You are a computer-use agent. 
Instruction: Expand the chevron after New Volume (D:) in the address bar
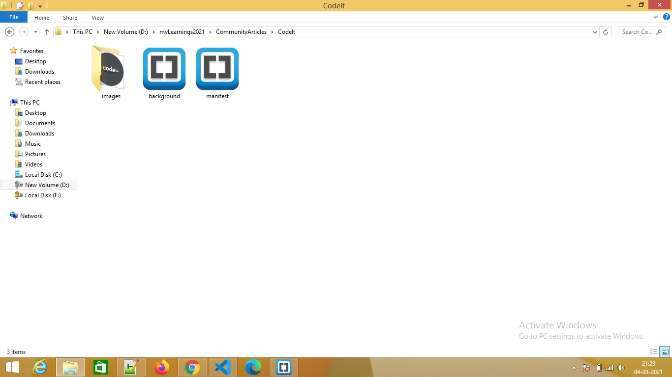click(x=153, y=32)
